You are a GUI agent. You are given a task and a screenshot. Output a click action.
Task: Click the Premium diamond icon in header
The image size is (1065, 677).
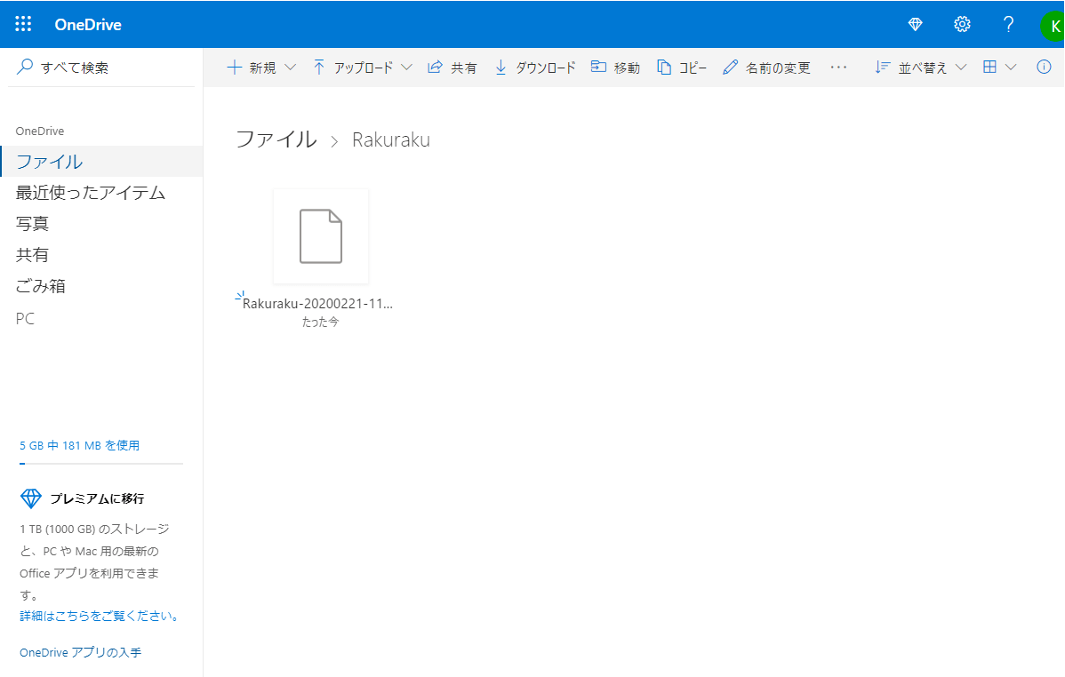pyautogui.click(x=915, y=25)
